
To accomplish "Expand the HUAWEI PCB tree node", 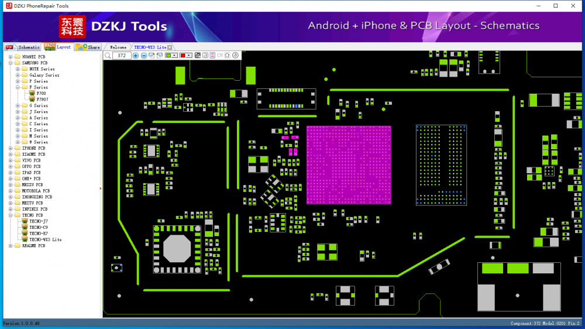I will [11, 57].
